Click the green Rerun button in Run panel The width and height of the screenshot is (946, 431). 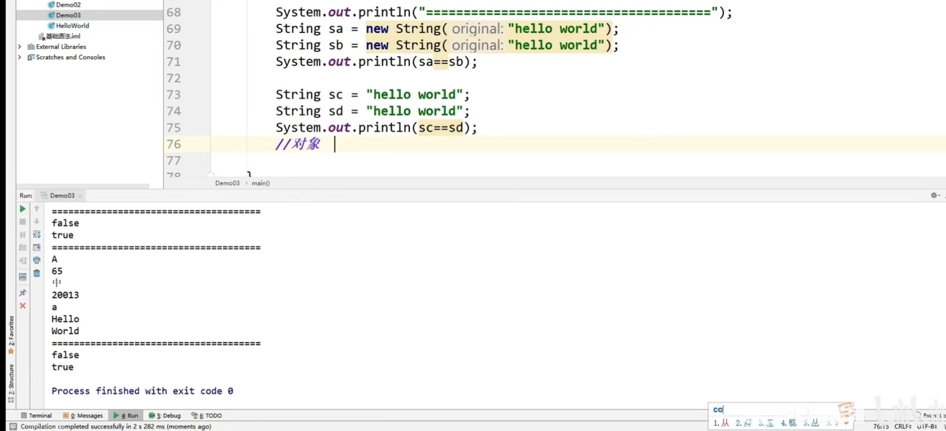click(22, 209)
